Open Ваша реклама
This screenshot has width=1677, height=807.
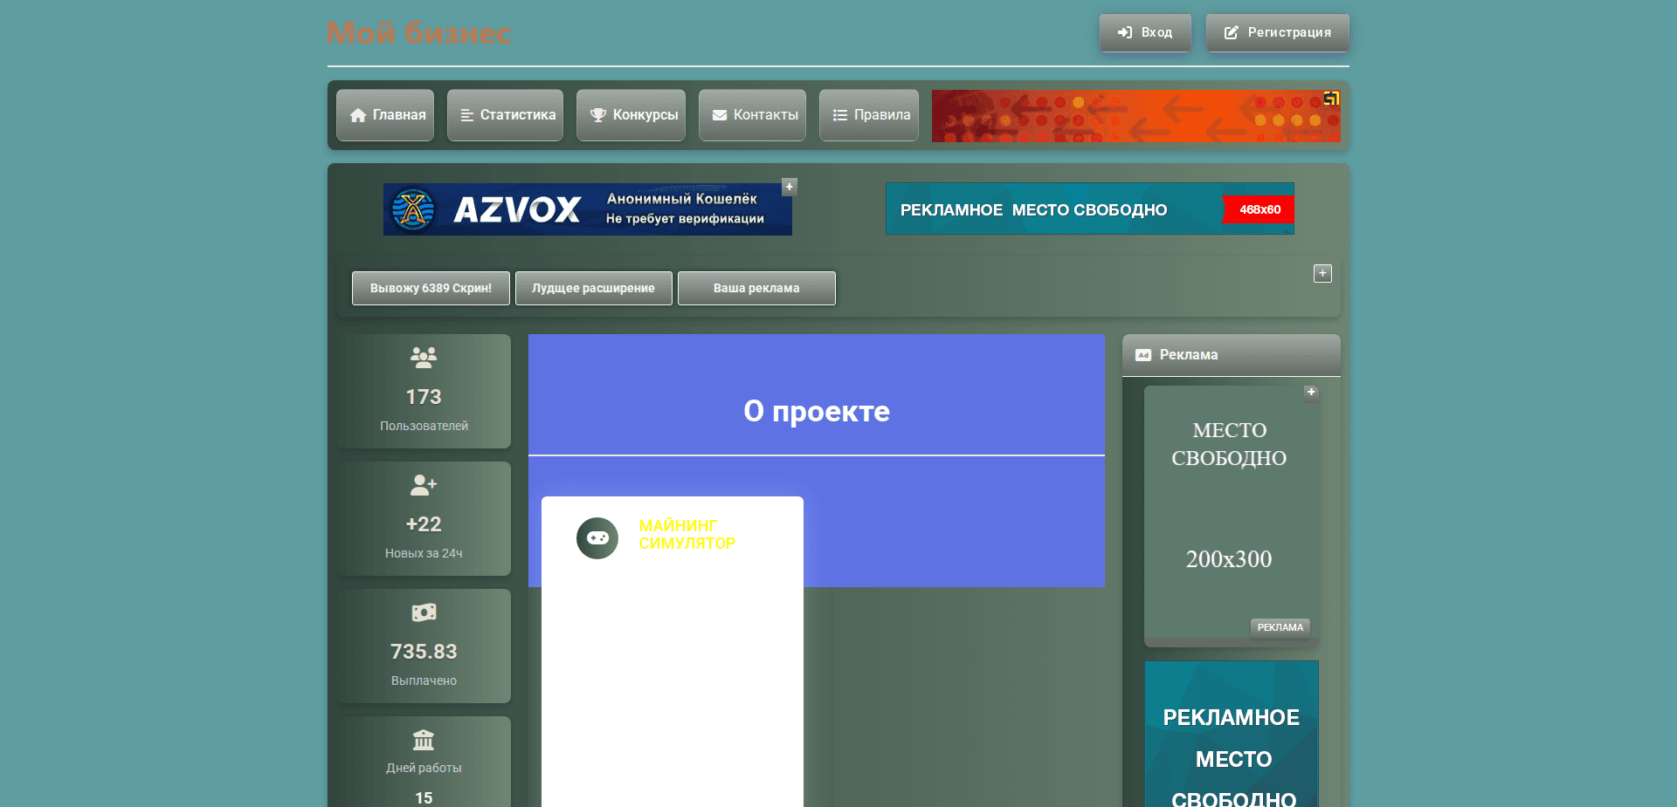click(x=756, y=288)
